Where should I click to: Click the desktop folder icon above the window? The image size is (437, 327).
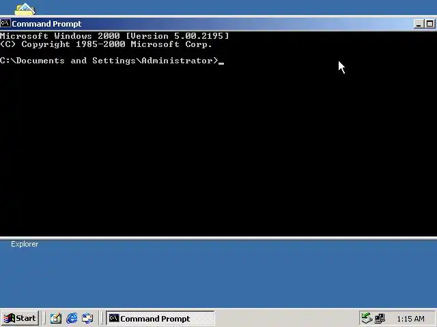point(25,9)
